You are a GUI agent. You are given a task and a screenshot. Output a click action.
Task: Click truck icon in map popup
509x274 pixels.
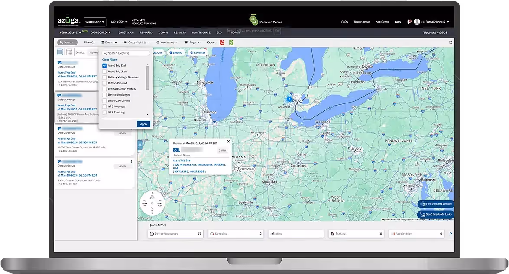point(176,150)
